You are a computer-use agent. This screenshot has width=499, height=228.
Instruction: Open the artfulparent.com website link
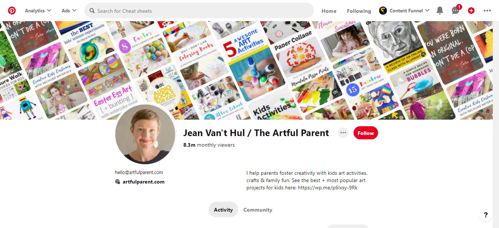pyautogui.click(x=144, y=182)
